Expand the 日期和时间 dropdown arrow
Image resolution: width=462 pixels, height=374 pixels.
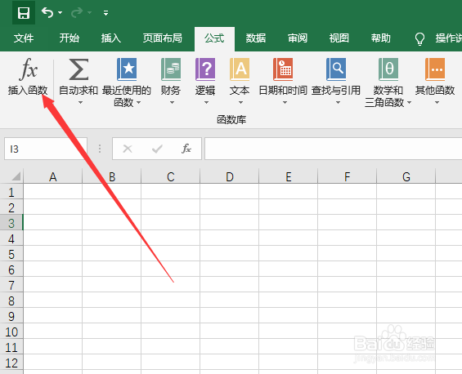pos(285,102)
